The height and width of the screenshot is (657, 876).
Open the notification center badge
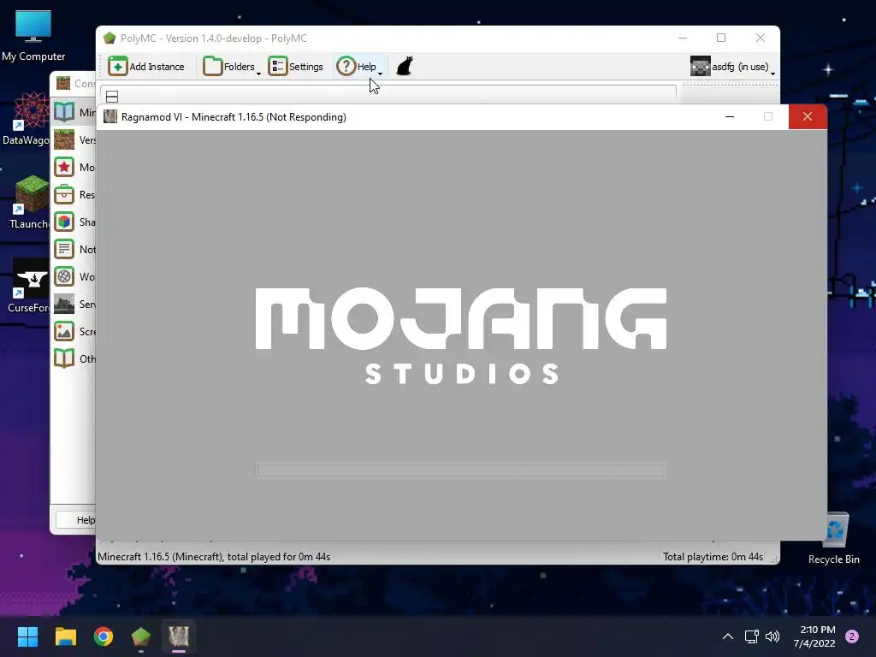pyautogui.click(x=852, y=636)
